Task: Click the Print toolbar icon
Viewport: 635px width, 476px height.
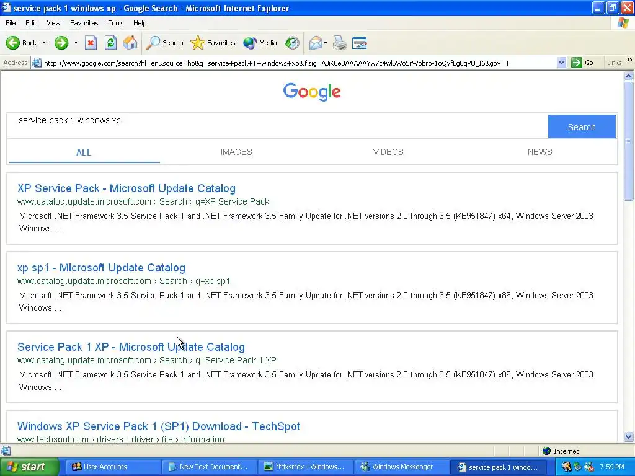Action: (340, 43)
